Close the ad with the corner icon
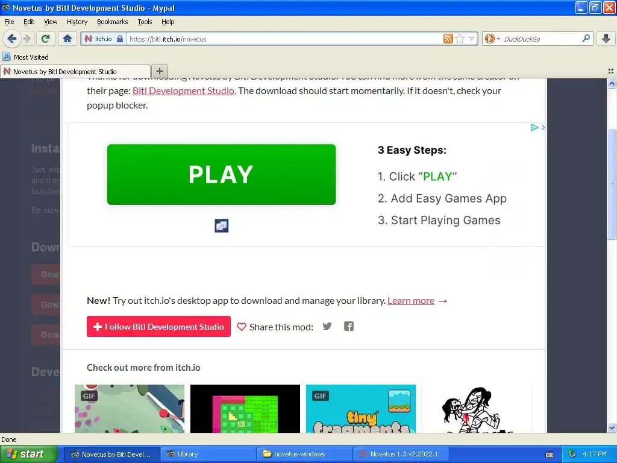Screen dimensions: 617x463 click(543, 127)
